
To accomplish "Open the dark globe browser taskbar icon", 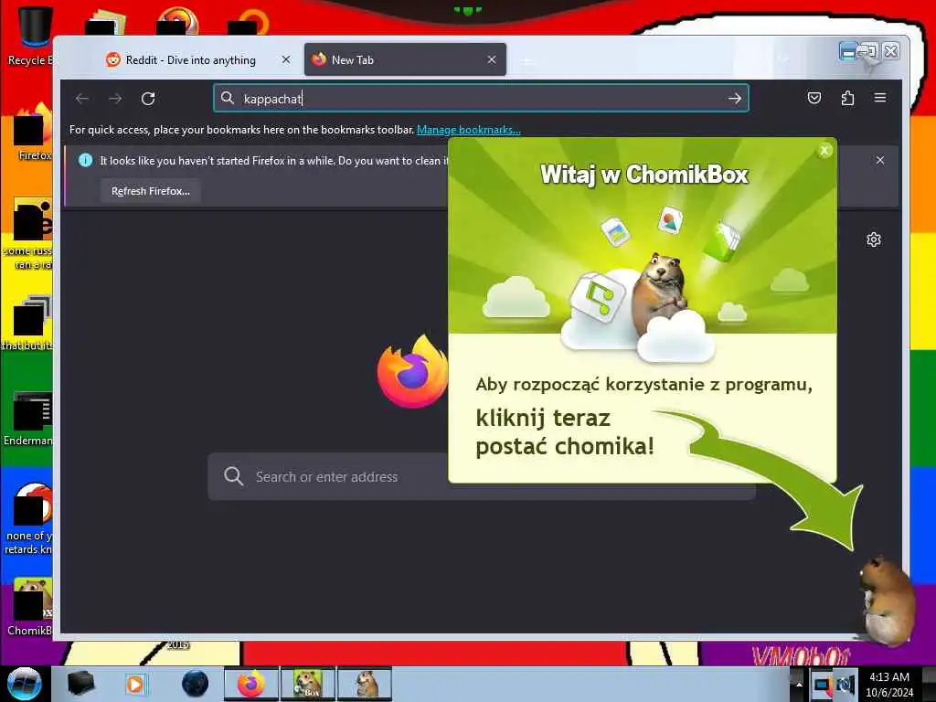I will (195, 684).
